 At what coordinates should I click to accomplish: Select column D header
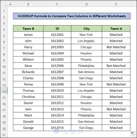point(86,4)
